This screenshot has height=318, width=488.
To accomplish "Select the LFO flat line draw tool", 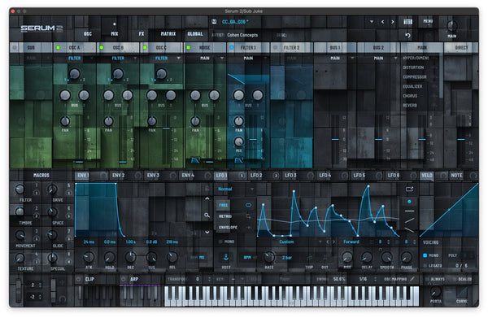I will pos(409,211).
